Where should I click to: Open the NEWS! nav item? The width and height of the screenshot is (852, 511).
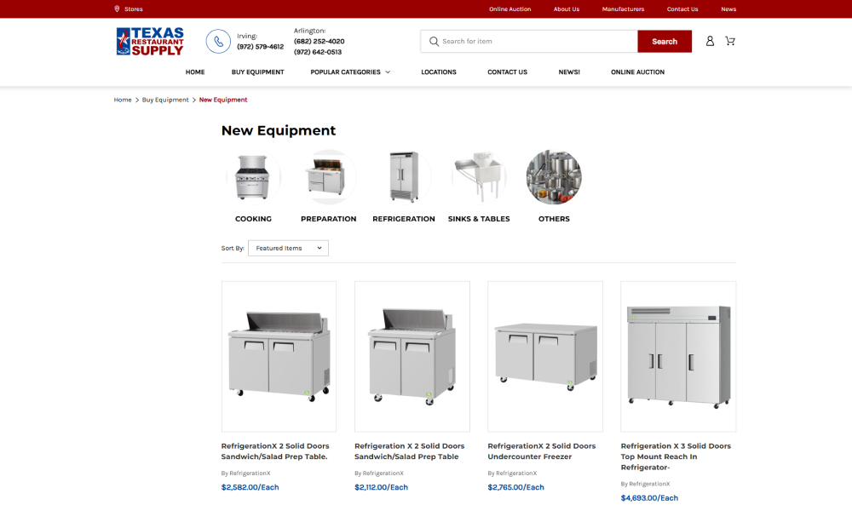pyautogui.click(x=569, y=72)
